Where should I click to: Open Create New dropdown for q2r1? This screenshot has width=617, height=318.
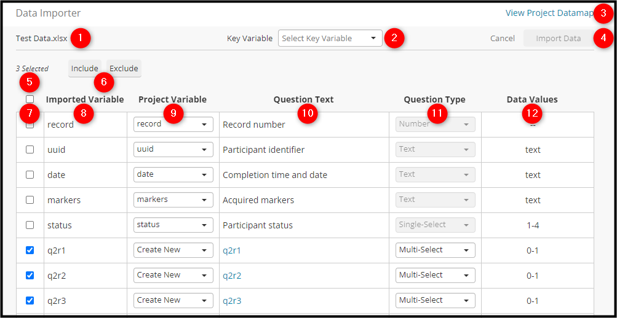tap(173, 250)
